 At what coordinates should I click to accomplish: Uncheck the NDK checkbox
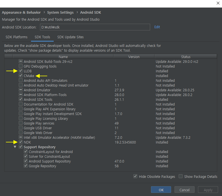[x=21, y=142]
